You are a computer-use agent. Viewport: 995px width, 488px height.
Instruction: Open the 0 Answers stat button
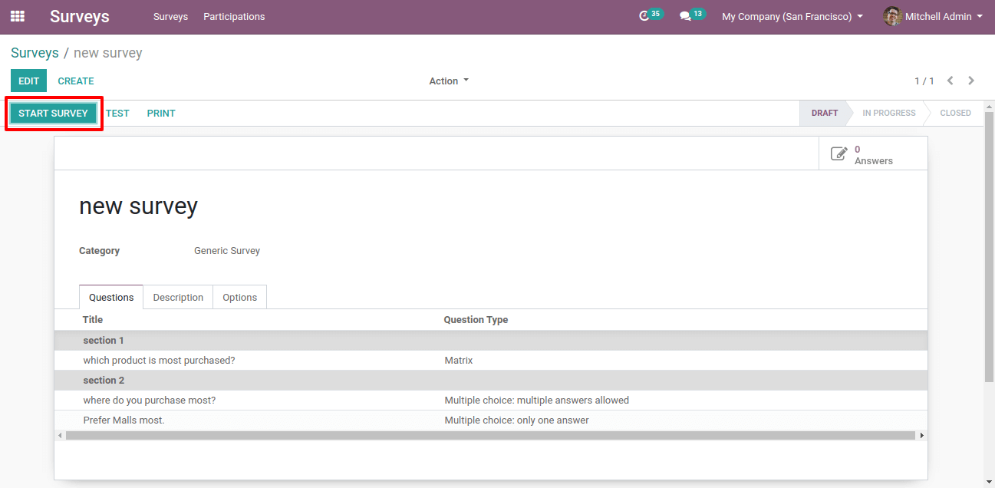(873, 154)
